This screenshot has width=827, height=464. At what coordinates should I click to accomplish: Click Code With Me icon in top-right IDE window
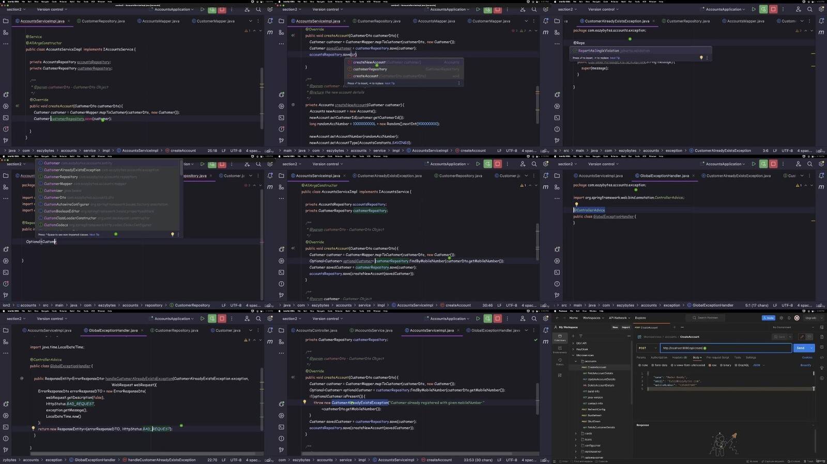(x=799, y=9)
